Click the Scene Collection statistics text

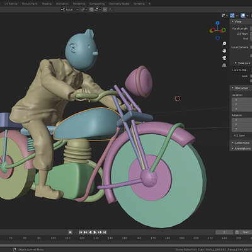(x=214, y=249)
